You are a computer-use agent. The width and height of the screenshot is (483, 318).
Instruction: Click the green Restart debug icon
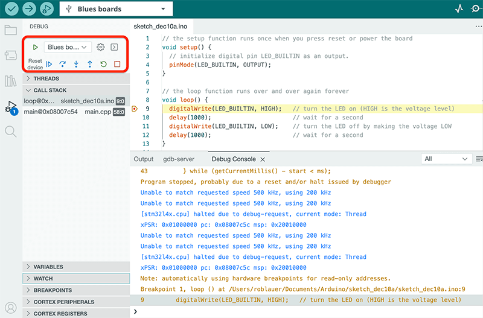click(x=103, y=64)
